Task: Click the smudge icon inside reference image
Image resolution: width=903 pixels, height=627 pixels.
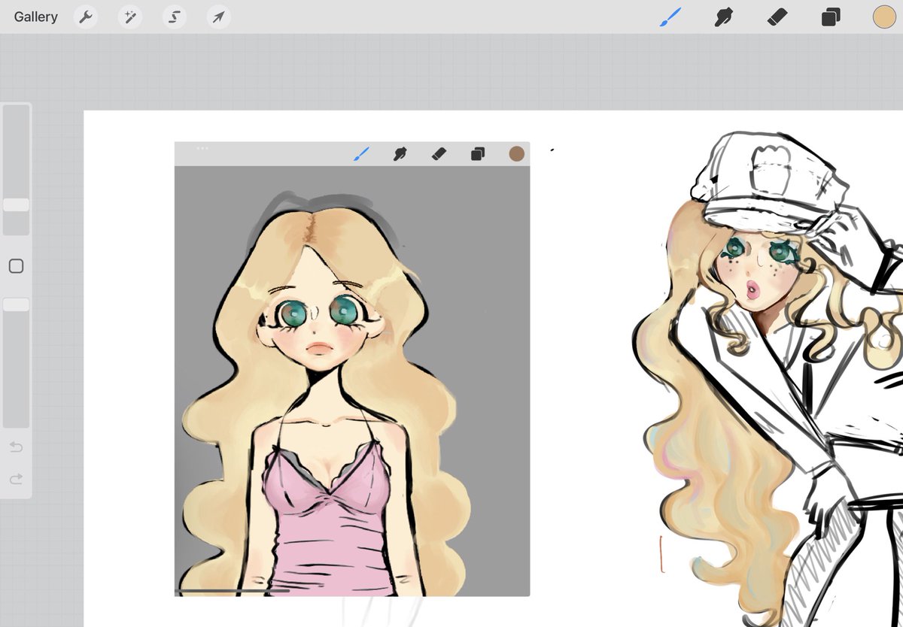Action: [400, 154]
